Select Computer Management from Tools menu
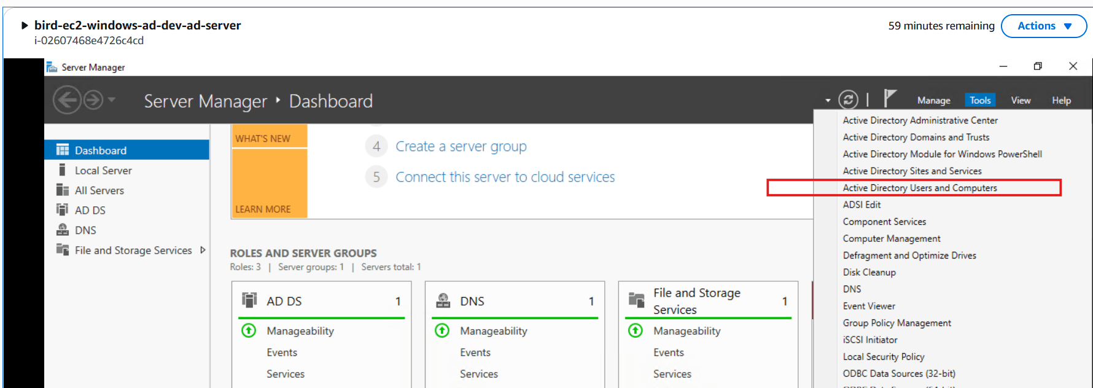 pos(892,238)
